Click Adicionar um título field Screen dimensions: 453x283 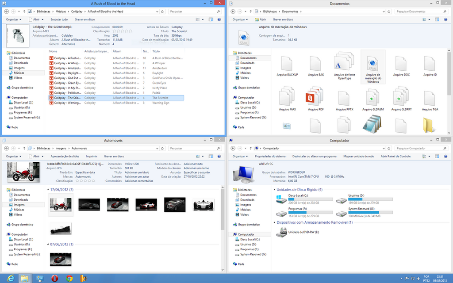137,172
